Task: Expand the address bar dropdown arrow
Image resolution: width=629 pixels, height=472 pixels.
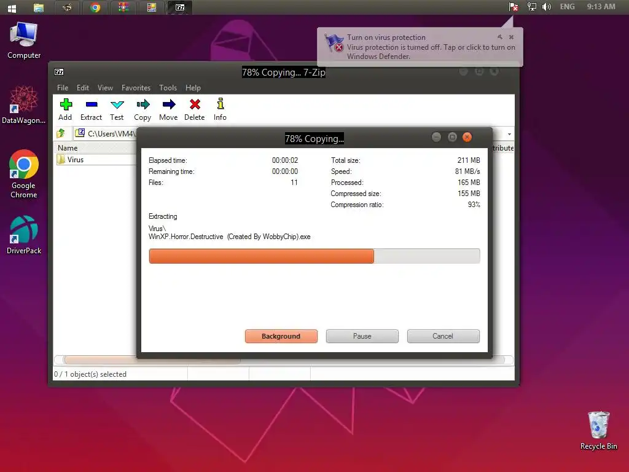Action: 509,134
